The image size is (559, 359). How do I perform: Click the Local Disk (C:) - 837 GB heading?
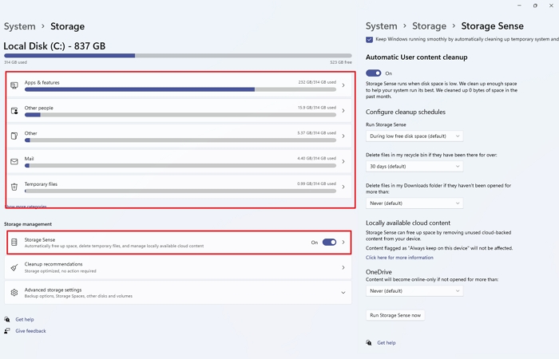click(x=54, y=46)
